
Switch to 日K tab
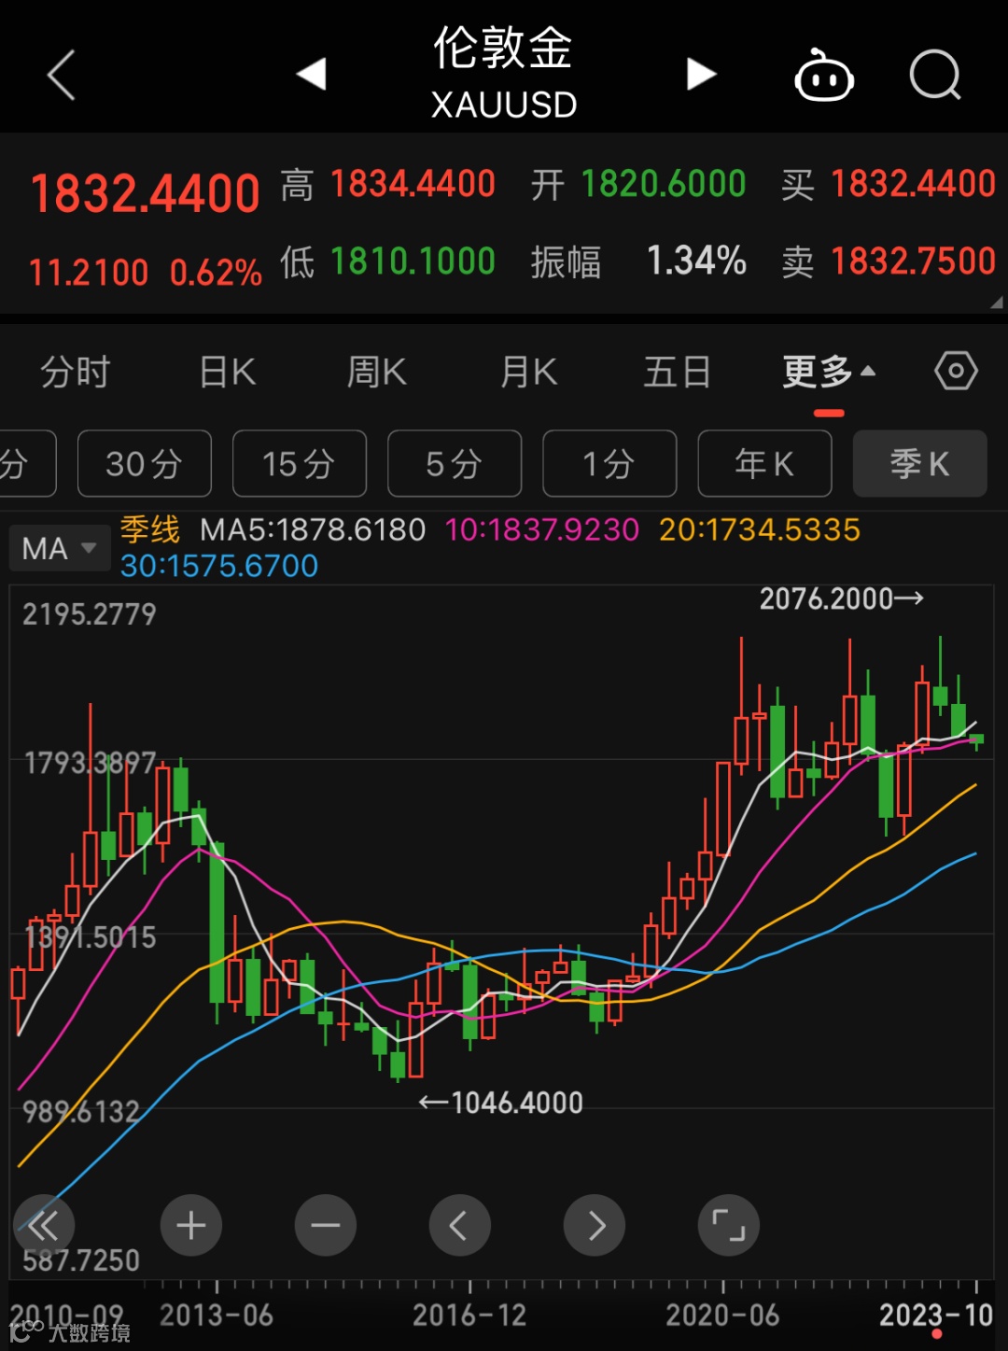(x=228, y=372)
